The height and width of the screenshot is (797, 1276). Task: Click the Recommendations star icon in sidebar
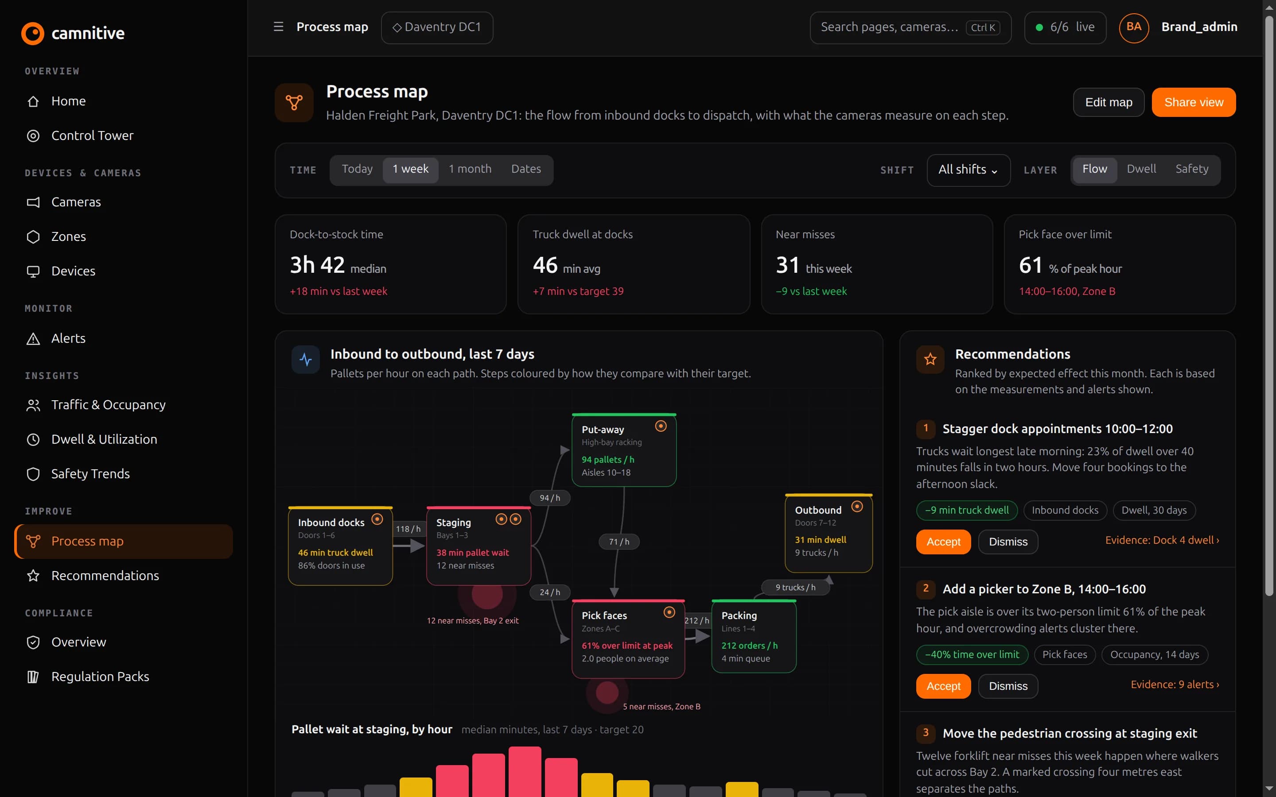pos(33,576)
